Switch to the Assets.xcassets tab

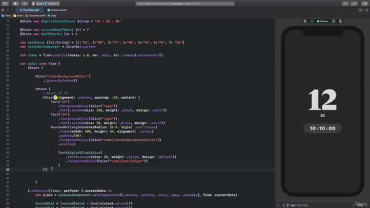57,10
